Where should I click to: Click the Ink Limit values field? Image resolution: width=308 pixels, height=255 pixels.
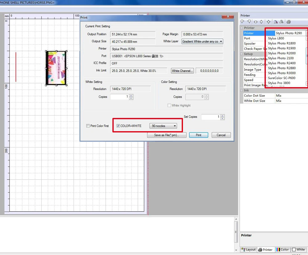(x=139, y=71)
